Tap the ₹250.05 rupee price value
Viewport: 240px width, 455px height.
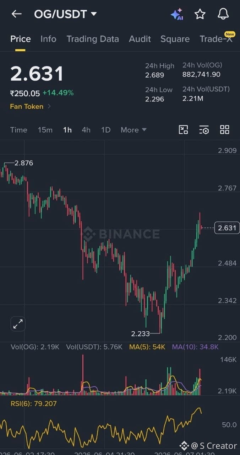(x=25, y=93)
